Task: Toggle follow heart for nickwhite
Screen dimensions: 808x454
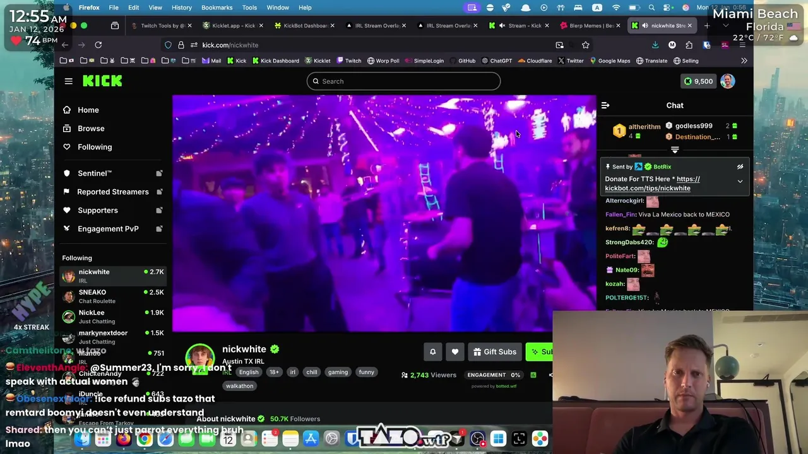Action: pos(455,352)
